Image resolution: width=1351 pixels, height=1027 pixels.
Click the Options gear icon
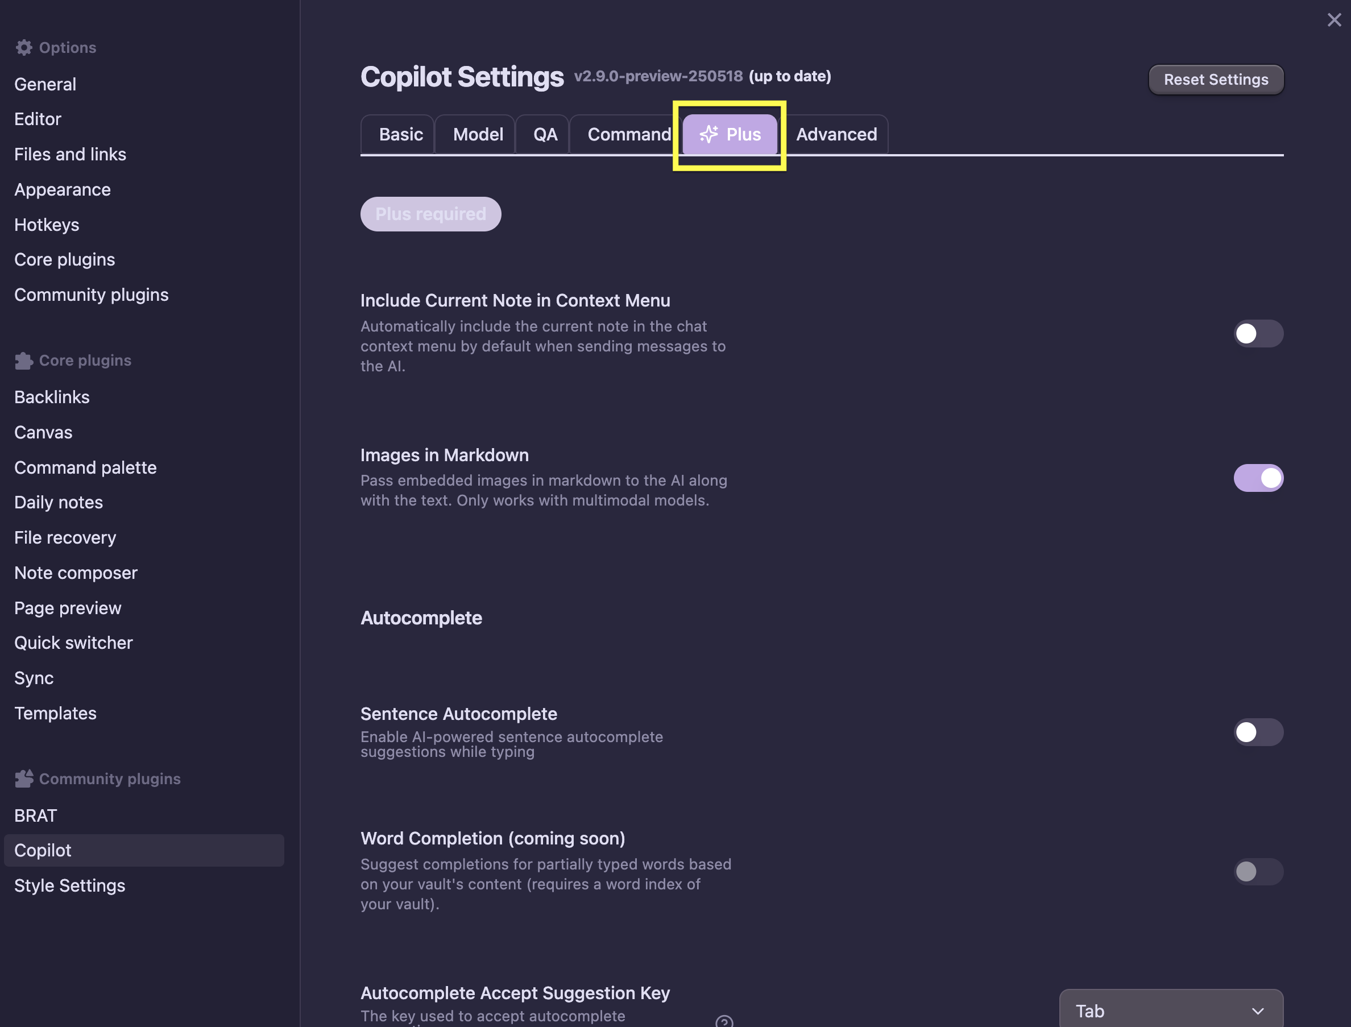pyautogui.click(x=24, y=48)
